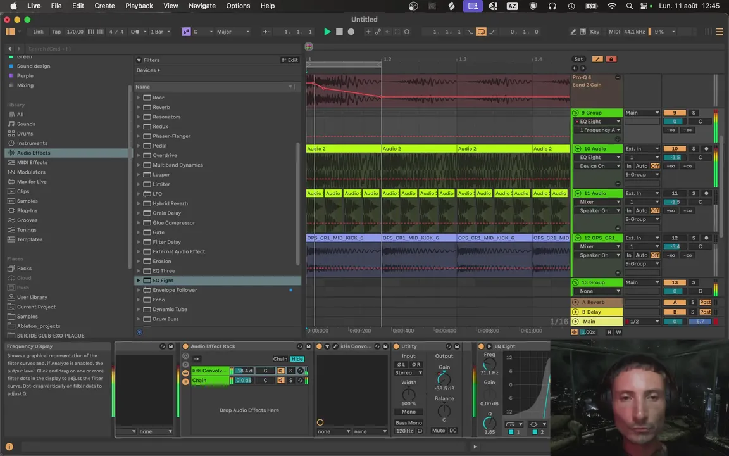Select Instruments in the Library
This screenshot has height=456, width=729.
pos(32,143)
